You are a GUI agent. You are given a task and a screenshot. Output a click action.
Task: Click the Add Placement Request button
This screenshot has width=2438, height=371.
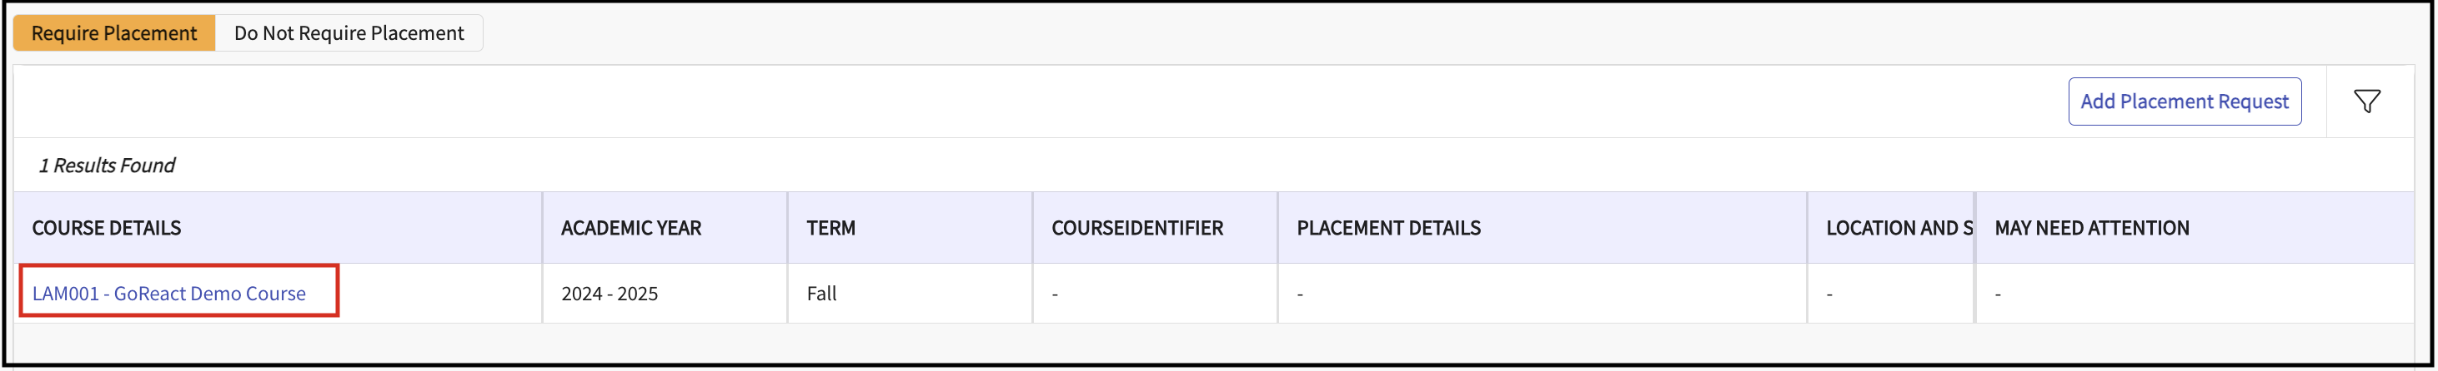[x=2184, y=101]
